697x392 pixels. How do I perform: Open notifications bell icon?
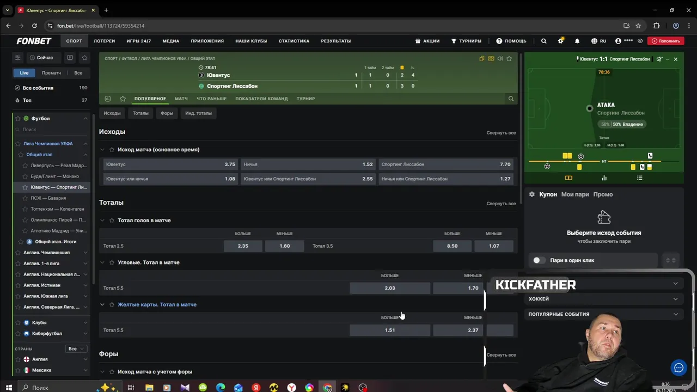pos(577,41)
